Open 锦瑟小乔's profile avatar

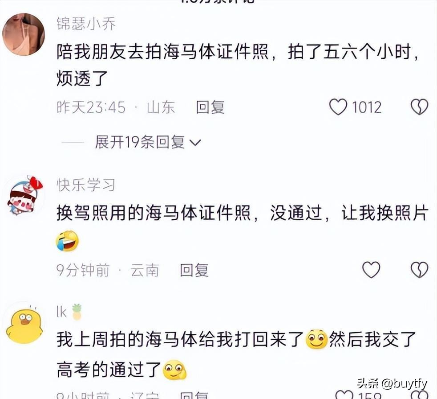[x=24, y=34]
